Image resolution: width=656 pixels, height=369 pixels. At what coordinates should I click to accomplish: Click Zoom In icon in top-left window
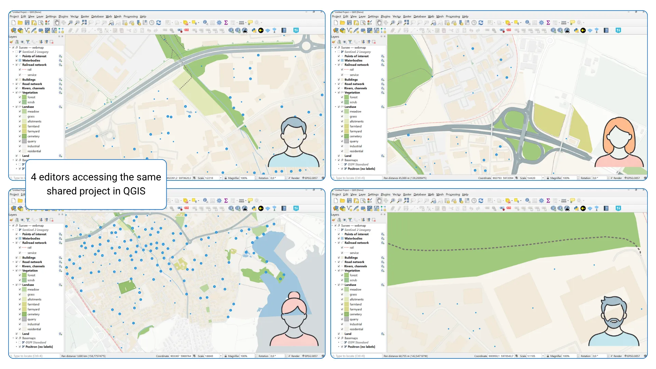(70, 23)
